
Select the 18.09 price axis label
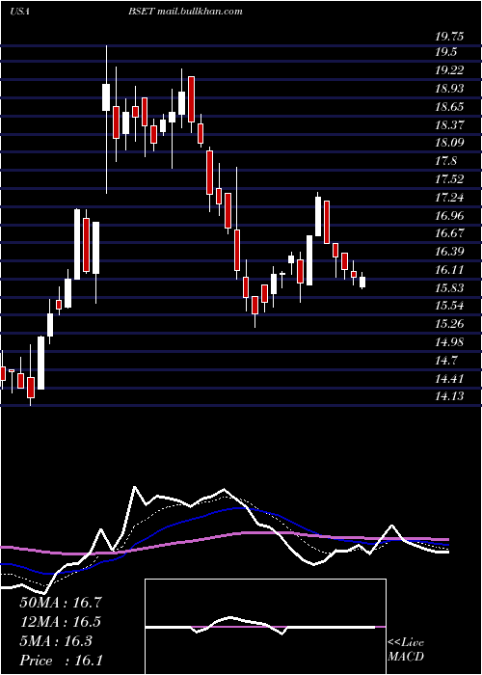point(449,143)
